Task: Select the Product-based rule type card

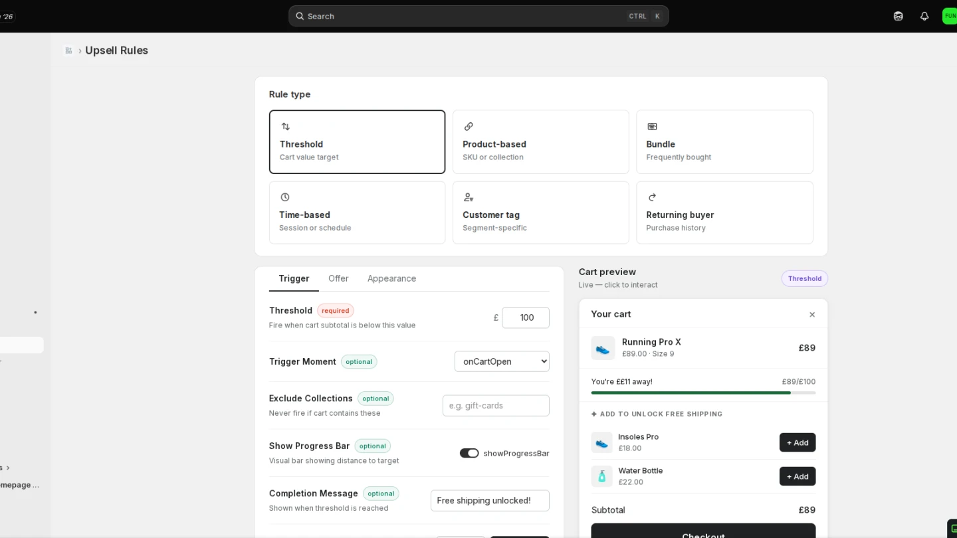Action: (540, 141)
